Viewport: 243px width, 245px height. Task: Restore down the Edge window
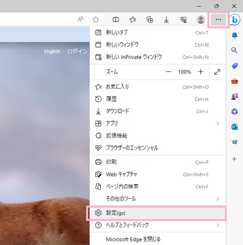coord(216,6)
